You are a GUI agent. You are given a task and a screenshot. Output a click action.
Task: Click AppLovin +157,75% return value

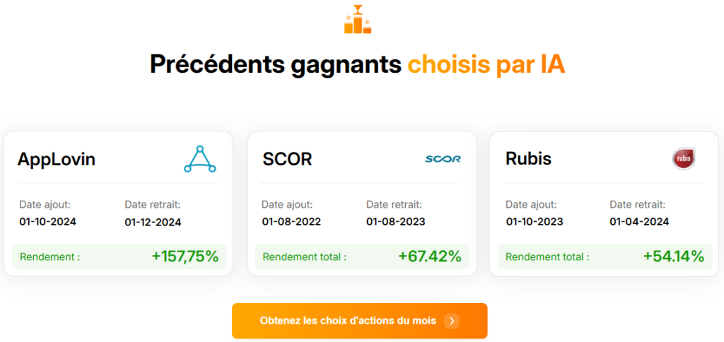click(185, 256)
